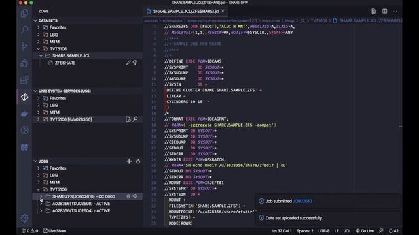Open the Manage settings gear
419x235 pixels.
(x=25, y=218)
